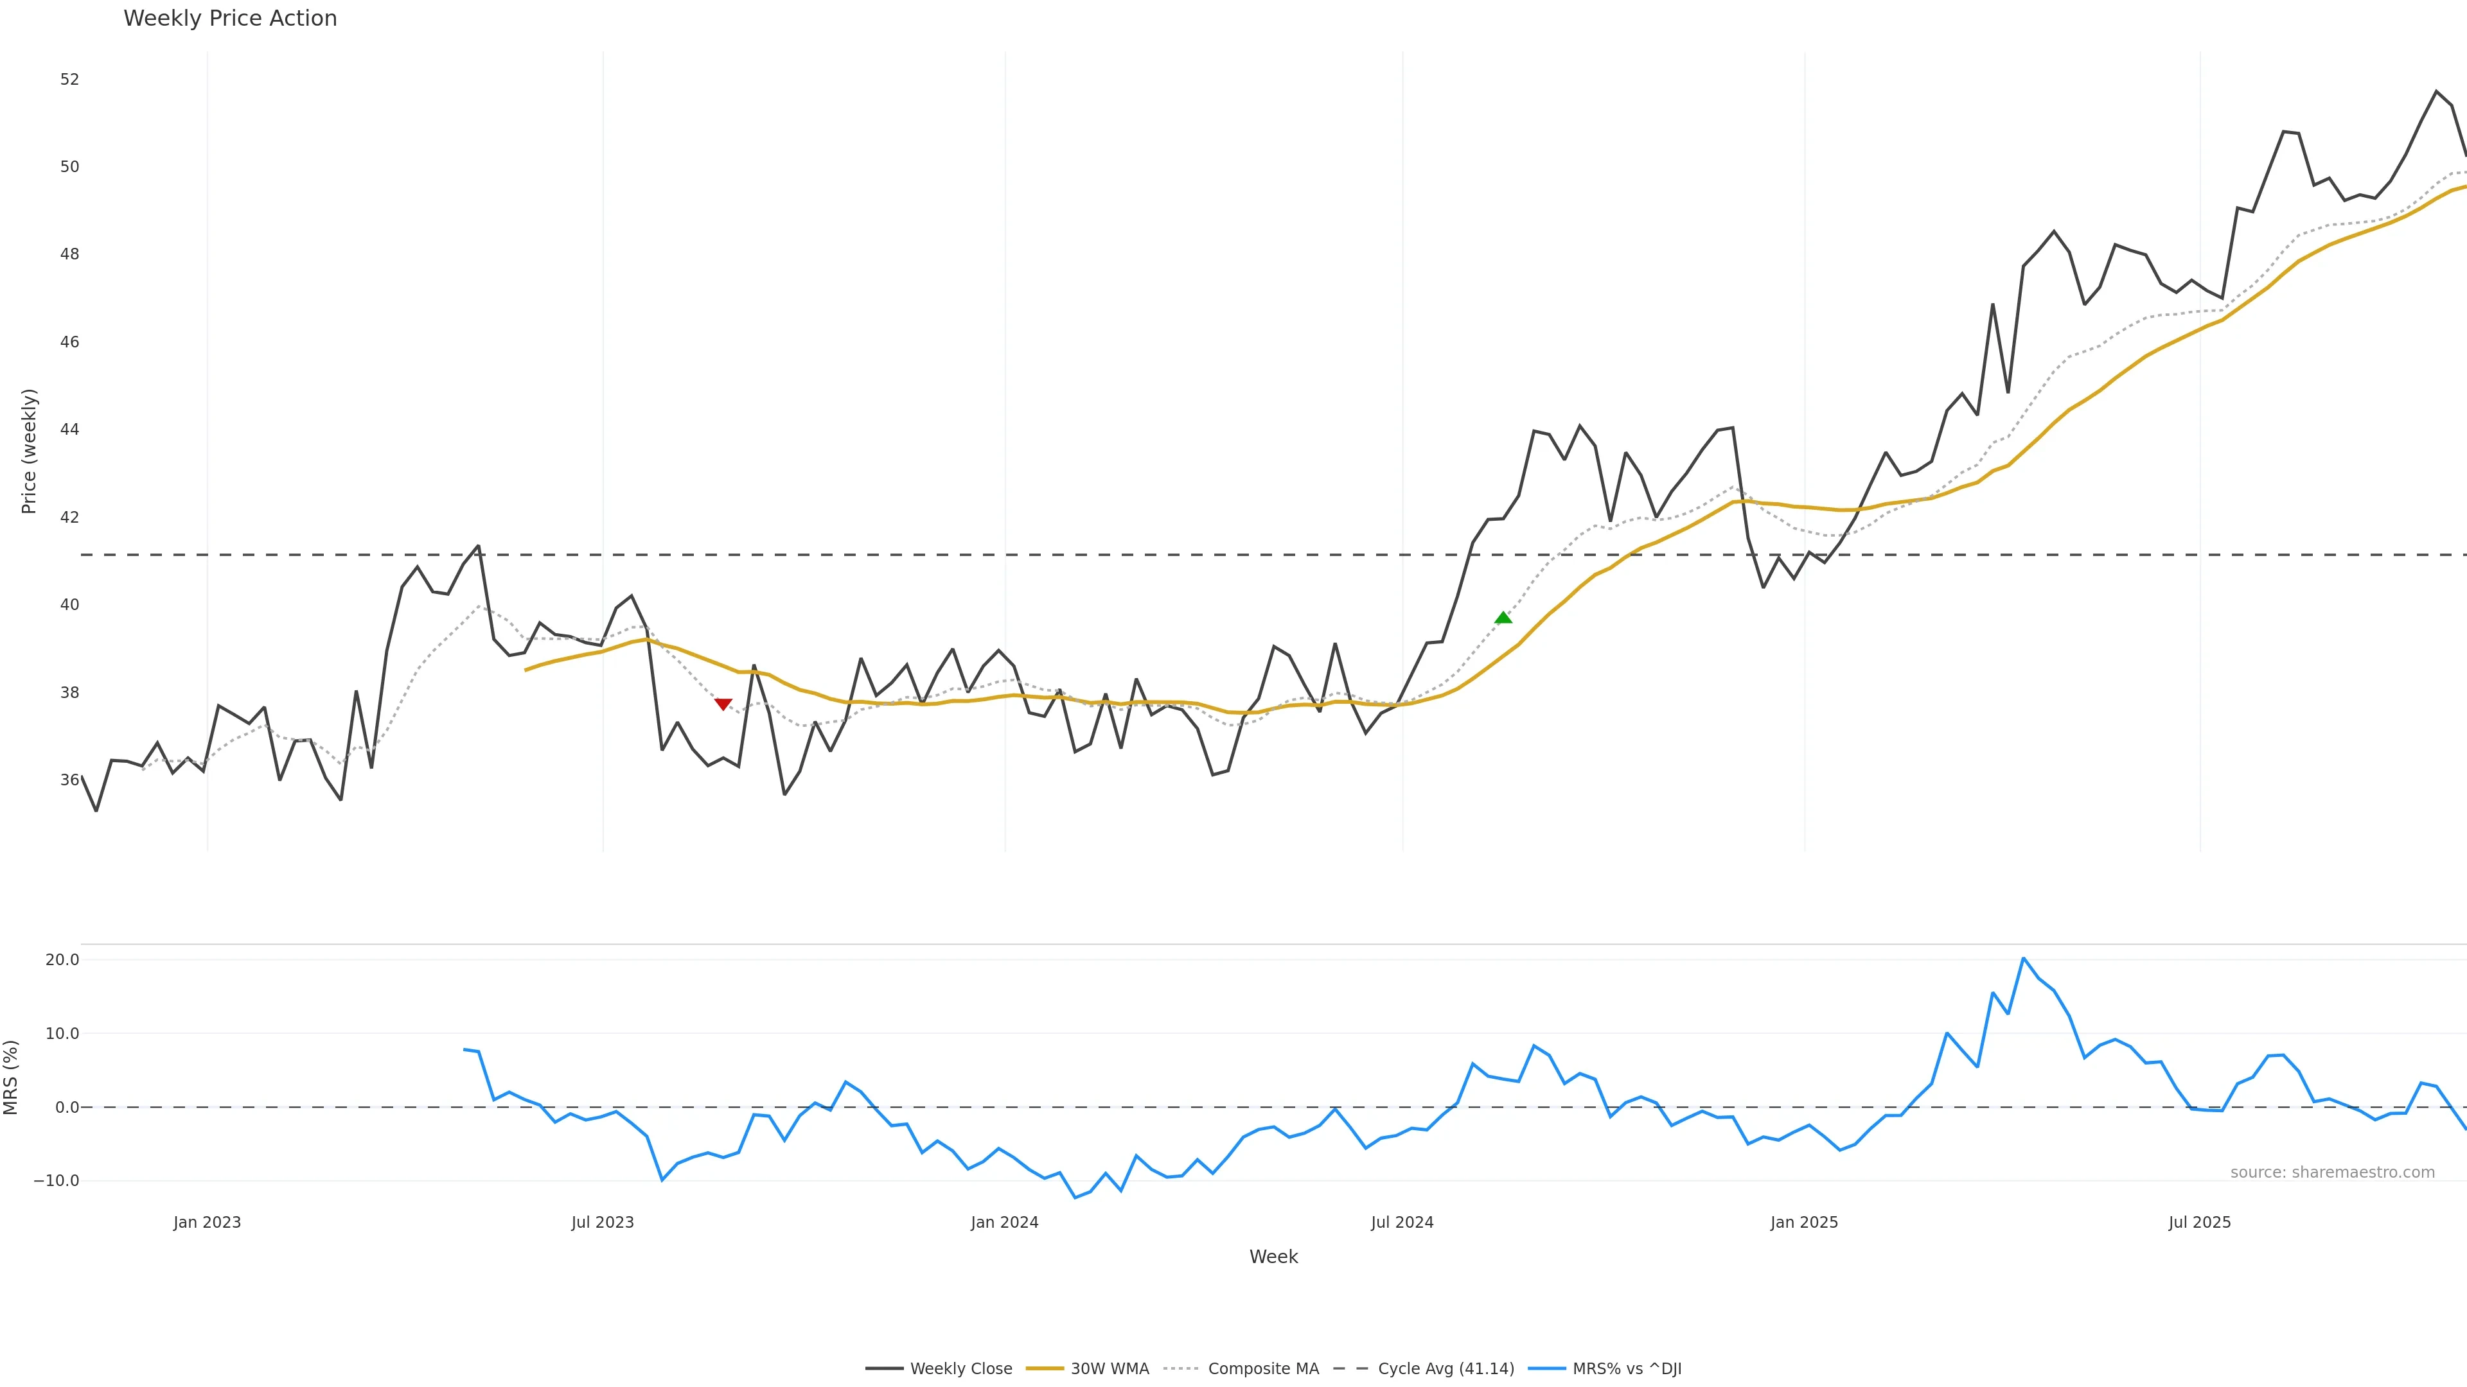
Task: Click the red down-triangle sell marker
Action: (x=723, y=704)
